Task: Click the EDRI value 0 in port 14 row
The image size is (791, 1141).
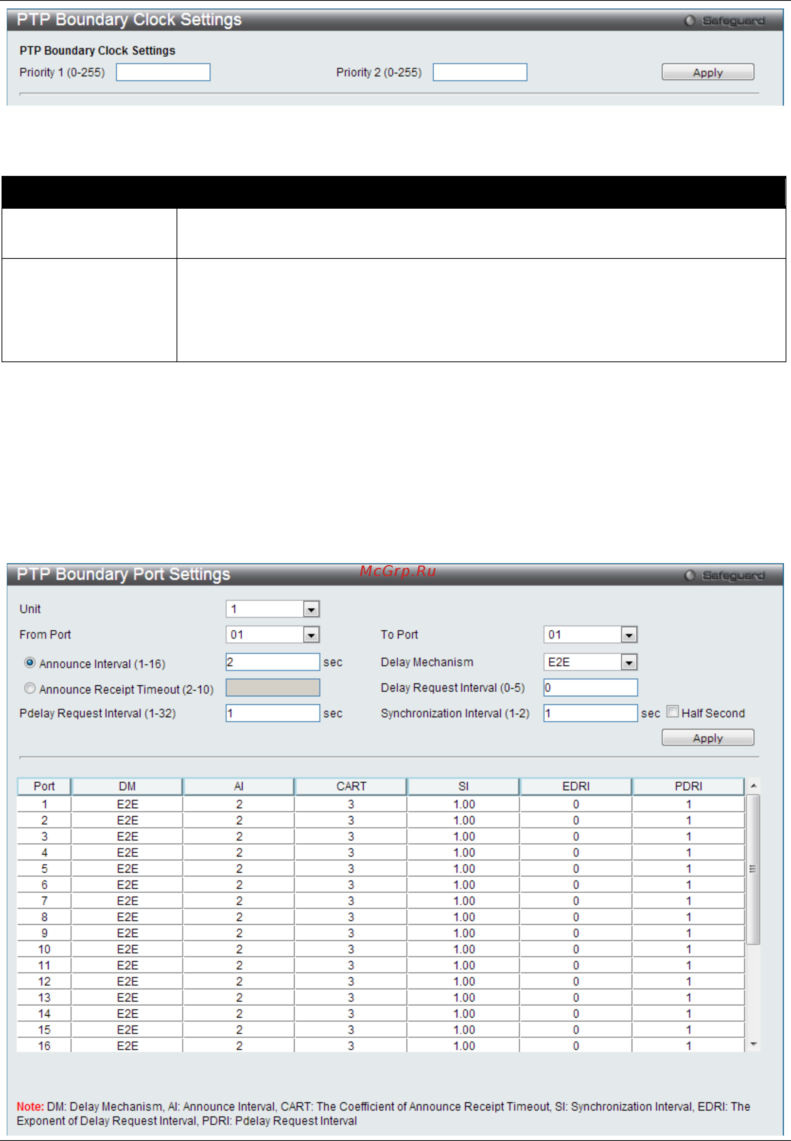Action: [576, 1014]
